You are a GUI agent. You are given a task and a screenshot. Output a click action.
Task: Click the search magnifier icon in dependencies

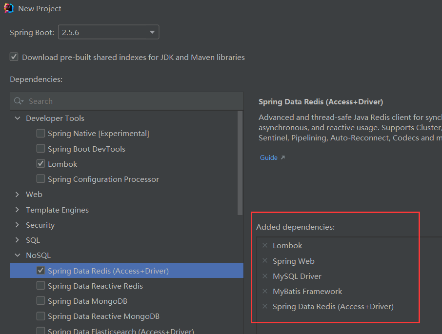pyautogui.click(x=19, y=101)
